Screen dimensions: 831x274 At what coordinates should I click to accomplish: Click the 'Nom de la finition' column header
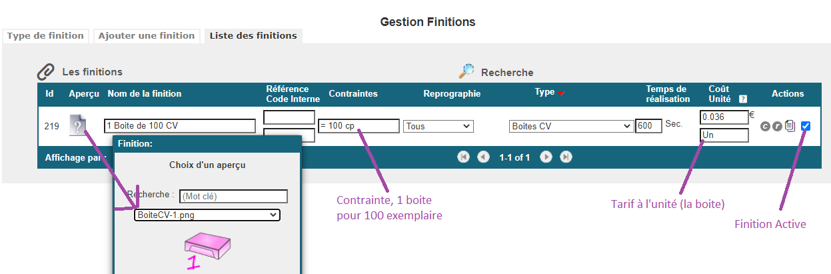145,94
